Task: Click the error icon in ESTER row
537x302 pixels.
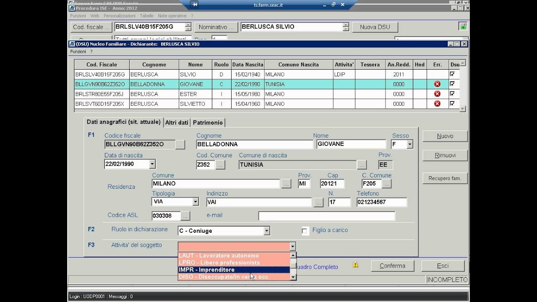Action: point(437,94)
